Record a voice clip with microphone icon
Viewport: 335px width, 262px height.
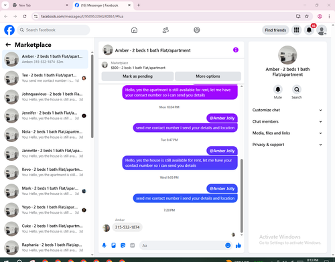(105, 245)
